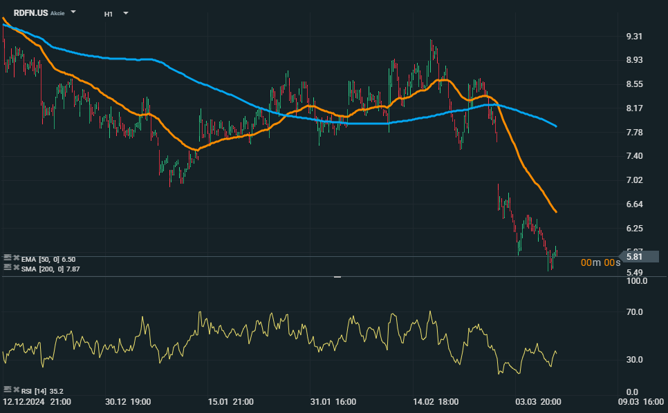The width and height of the screenshot is (668, 413).
Task: Click the 00m 00s candle countdown timer
Action: point(599,262)
